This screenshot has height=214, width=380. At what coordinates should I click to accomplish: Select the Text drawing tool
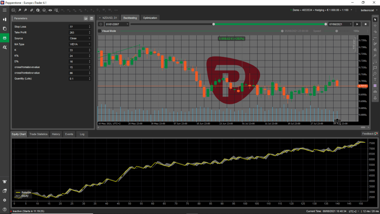coord(375,79)
